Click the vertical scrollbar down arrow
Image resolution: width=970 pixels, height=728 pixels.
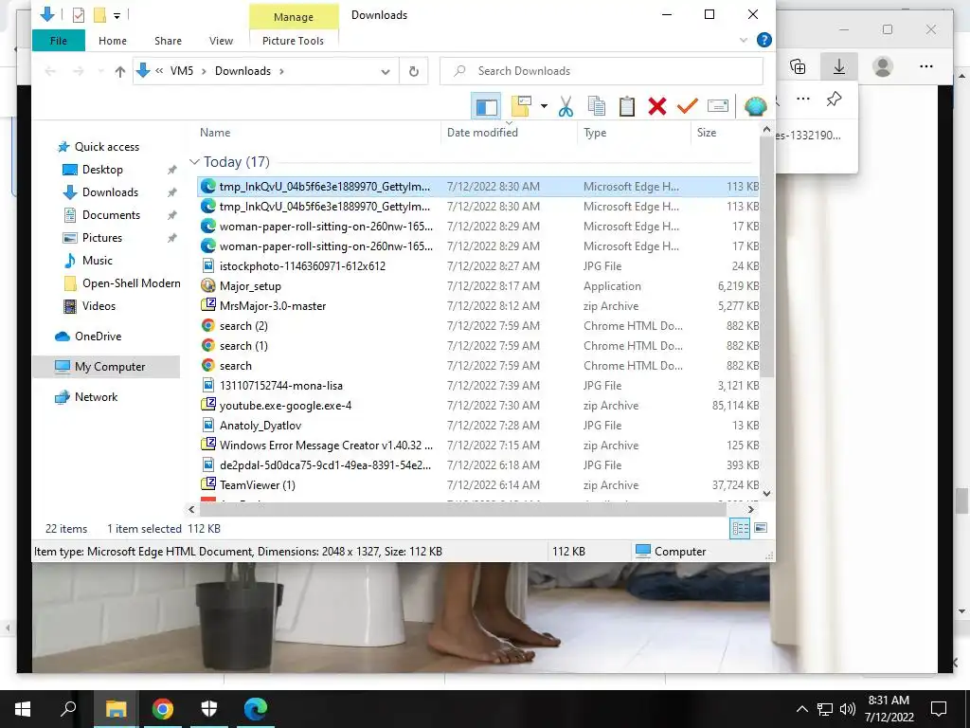point(767,493)
